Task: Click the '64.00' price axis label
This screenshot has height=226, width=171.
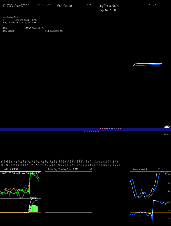Action: [167, 134]
